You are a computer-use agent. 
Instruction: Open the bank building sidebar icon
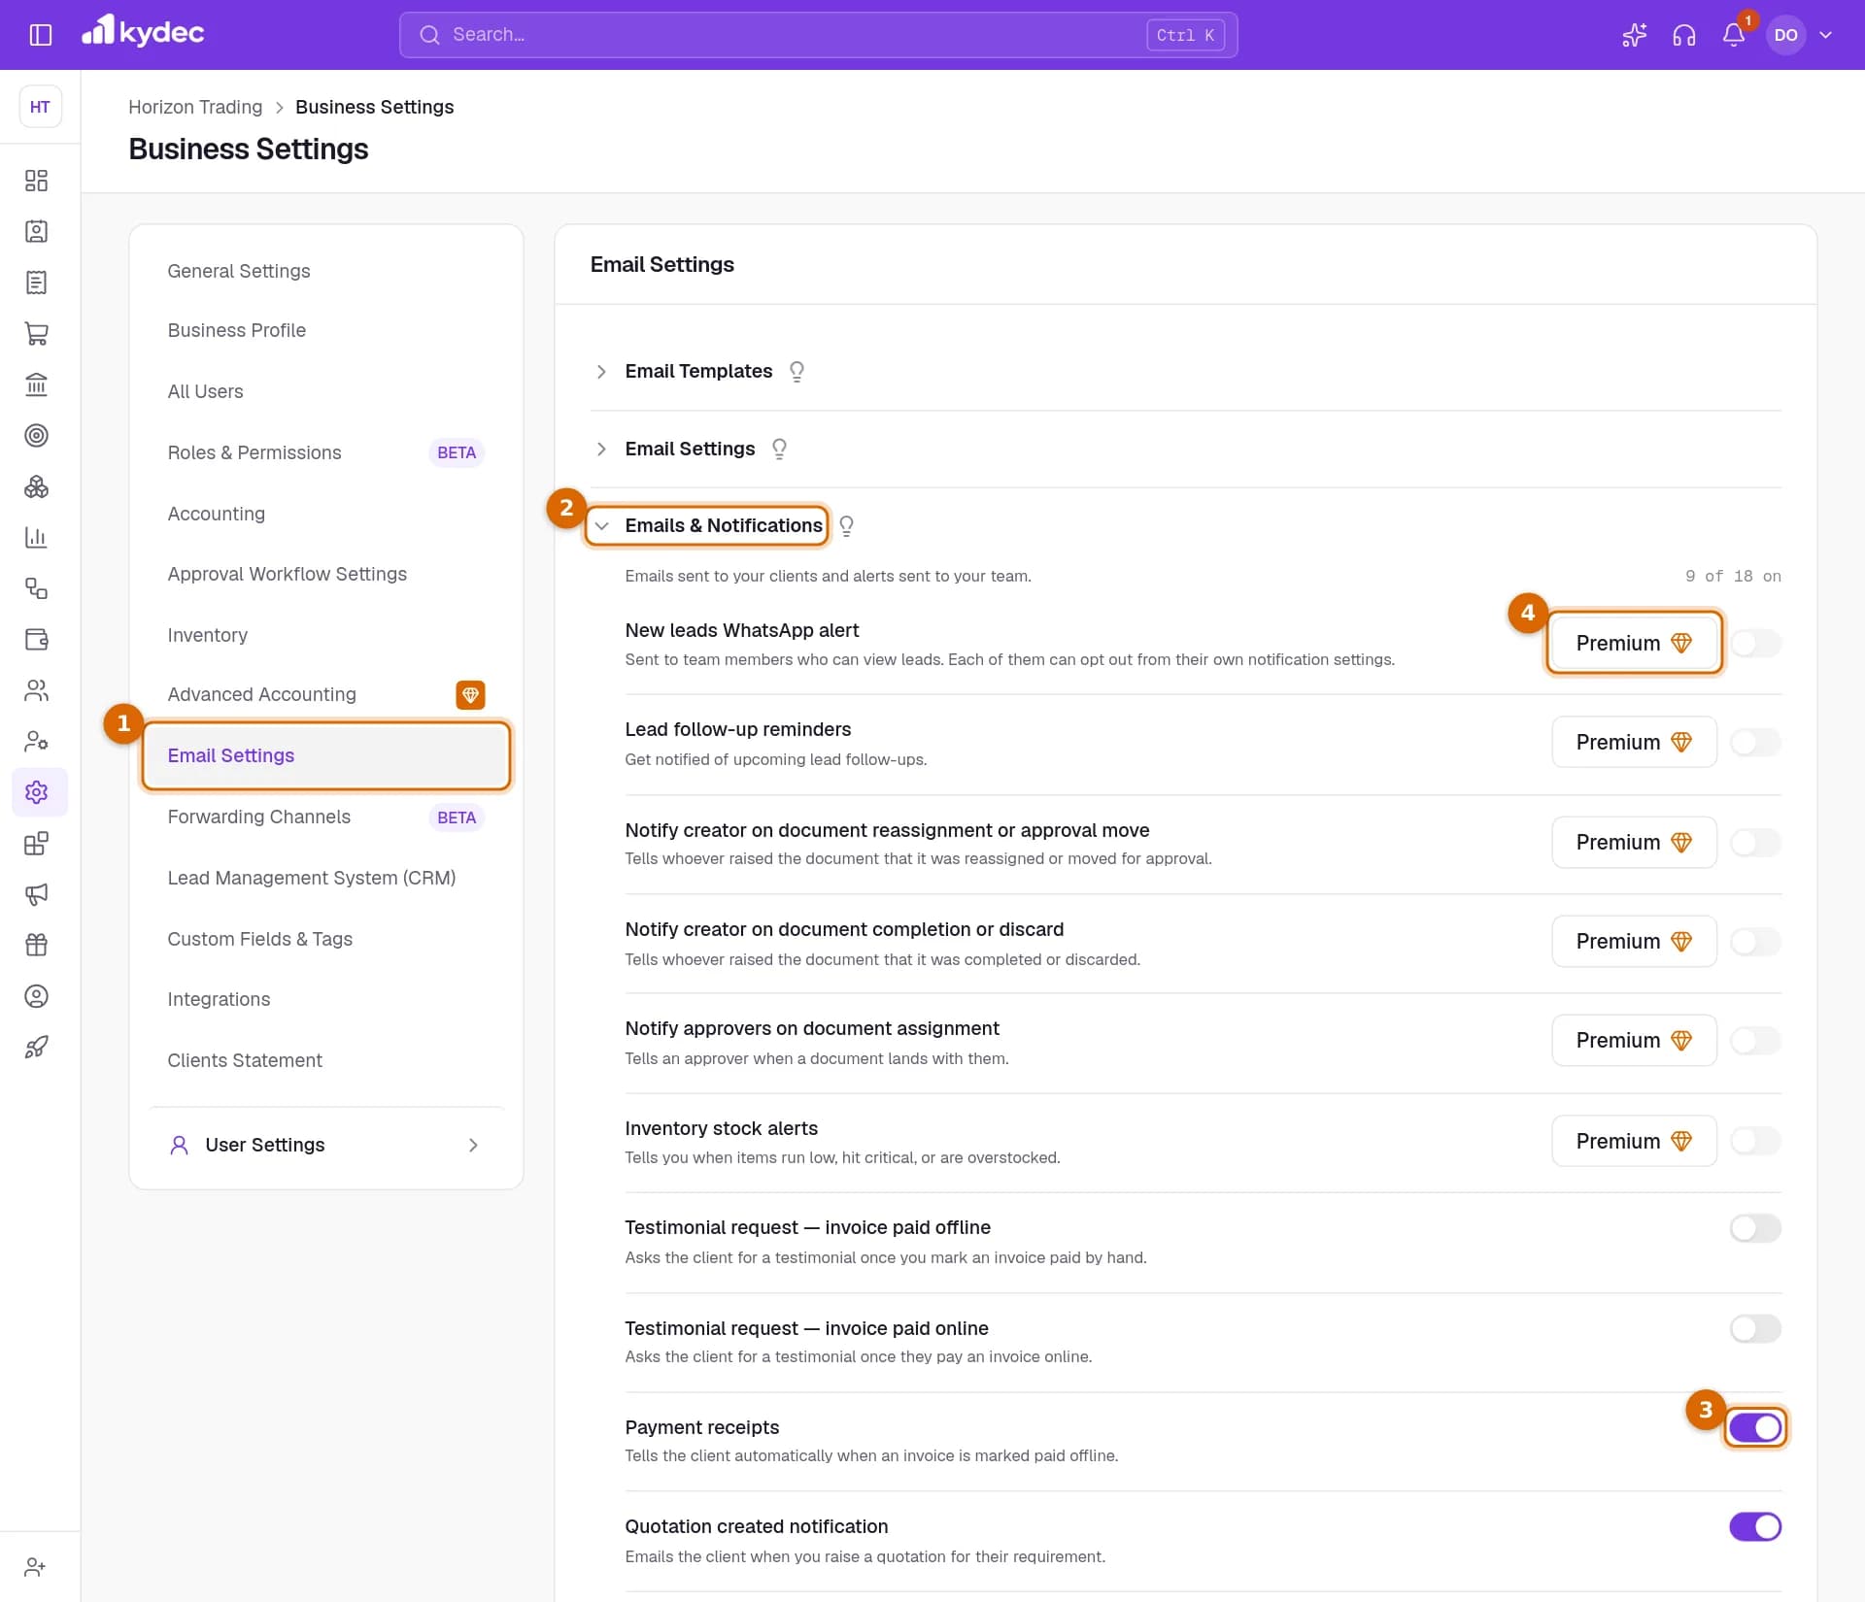(x=36, y=384)
